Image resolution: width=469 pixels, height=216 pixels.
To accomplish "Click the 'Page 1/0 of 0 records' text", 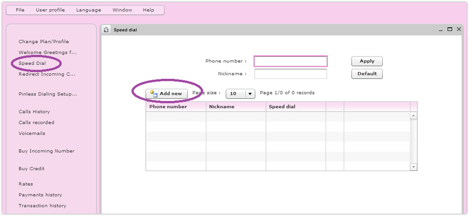I will pos(287,93).
